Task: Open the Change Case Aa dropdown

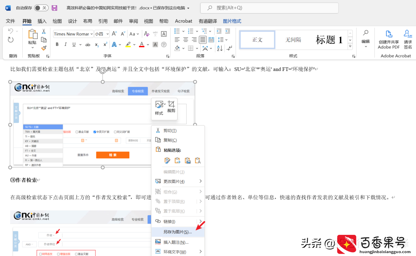Action: 134,34
